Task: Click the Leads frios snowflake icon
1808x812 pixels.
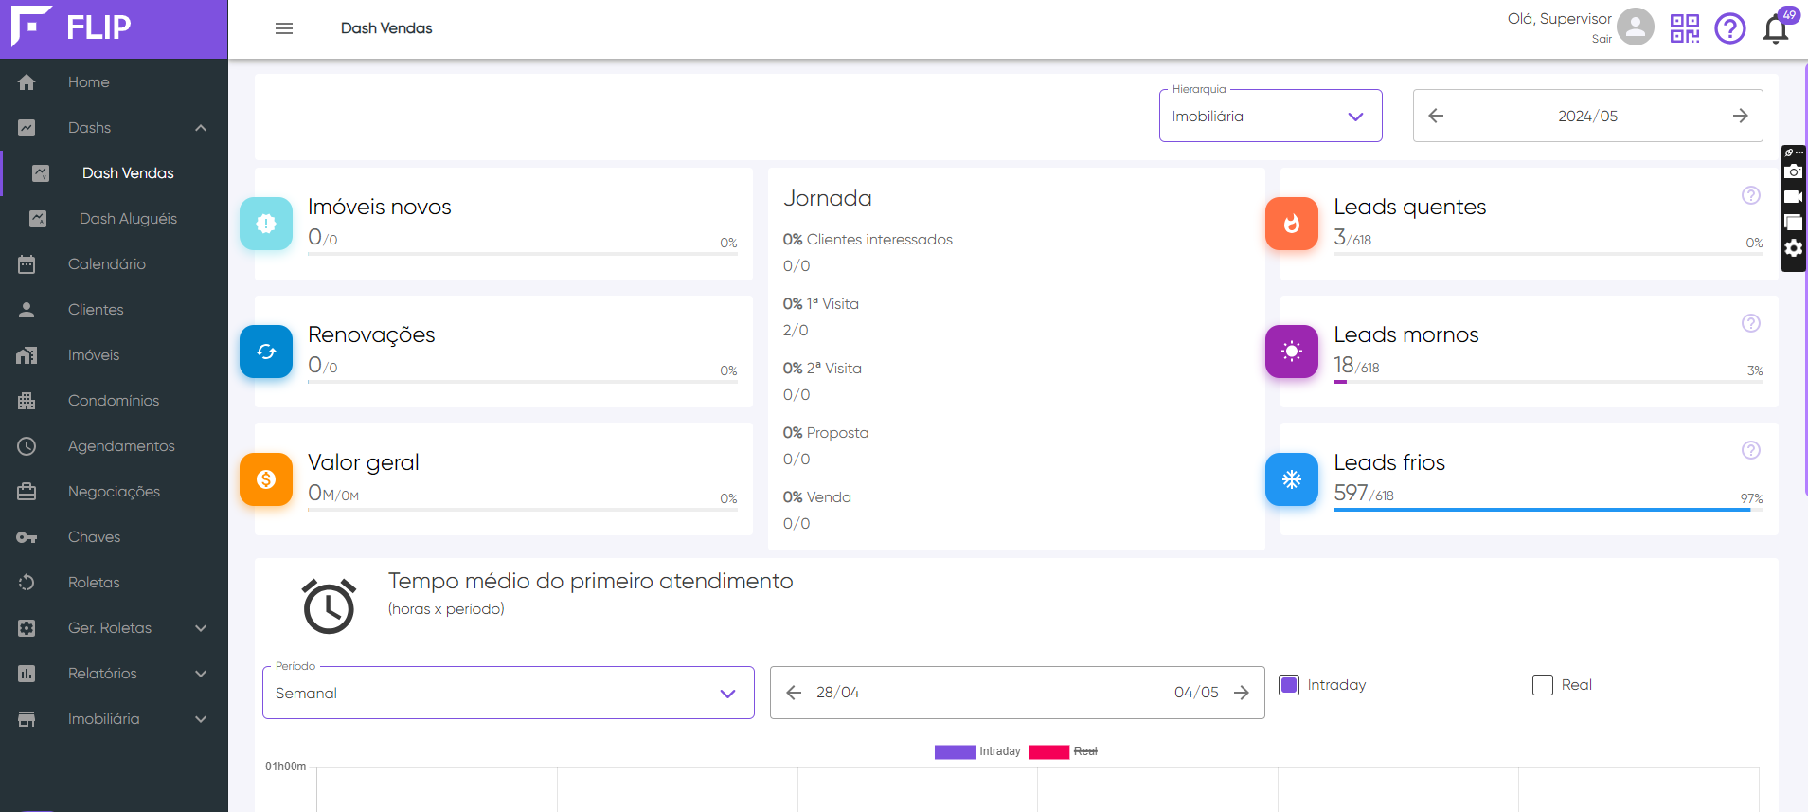Action: pos(1292,479)
